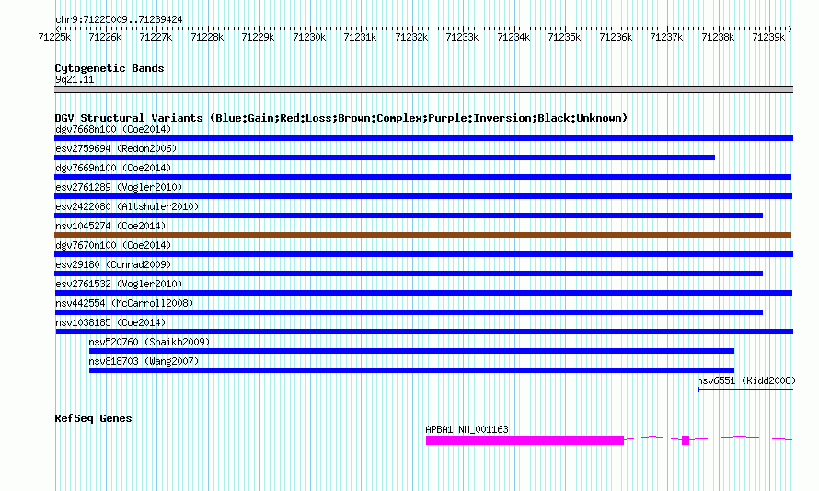Click the ruler's left scroll arrow
Image resolution: width=819 pixels, height=491 pixels.
point(56,29)
